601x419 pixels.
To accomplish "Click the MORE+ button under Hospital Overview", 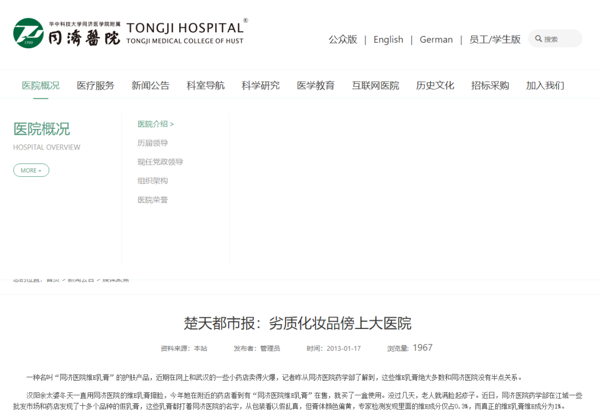I will pos(31,170).
